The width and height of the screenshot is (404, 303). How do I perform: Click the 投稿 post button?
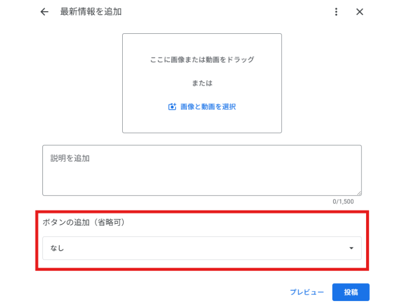pos(350,292)
